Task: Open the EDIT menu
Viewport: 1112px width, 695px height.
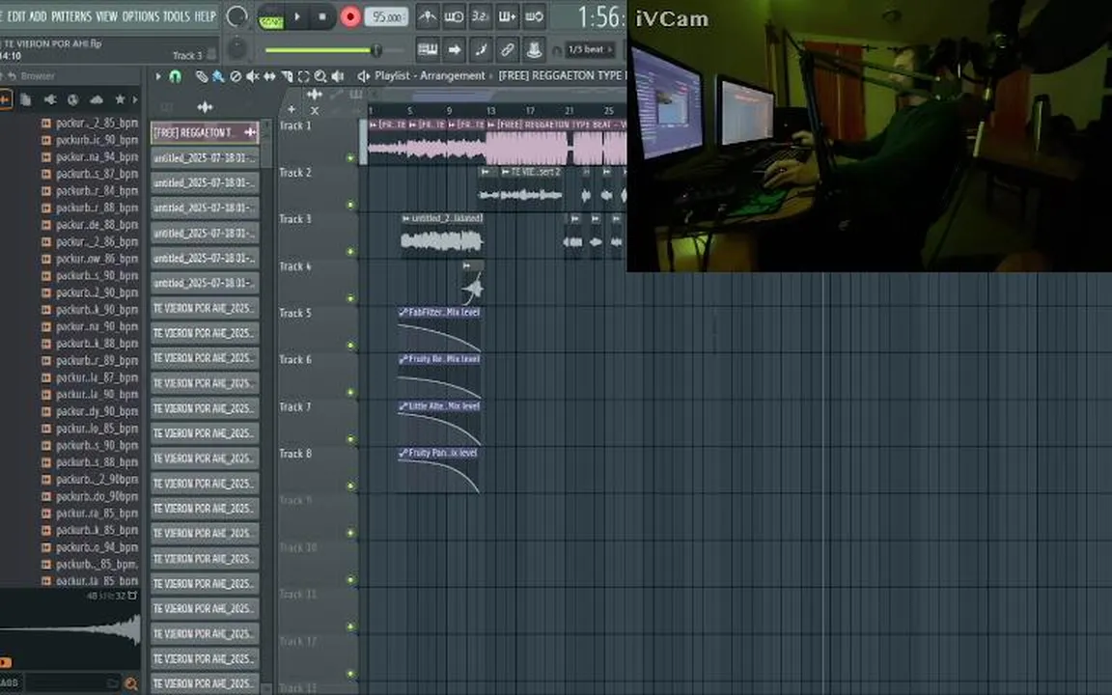Action: point(15,15)
